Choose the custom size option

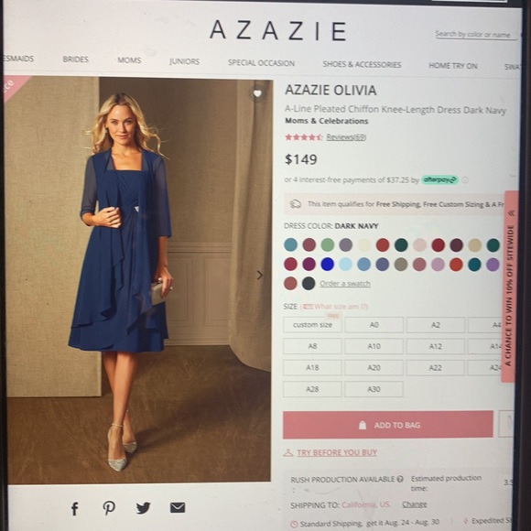point(312,325)
